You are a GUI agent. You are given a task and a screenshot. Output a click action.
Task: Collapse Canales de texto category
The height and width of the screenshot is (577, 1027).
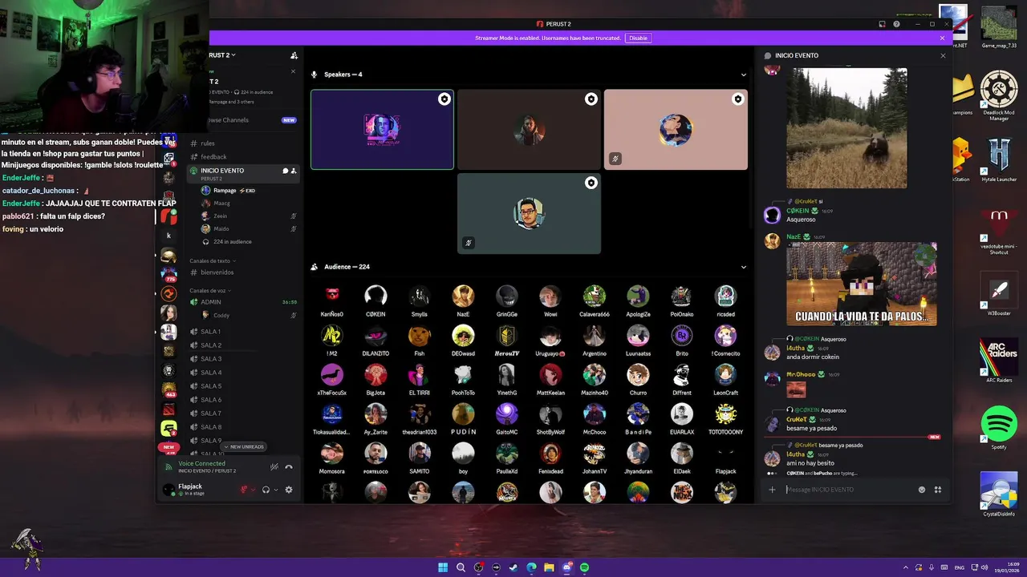coord(212,260)
